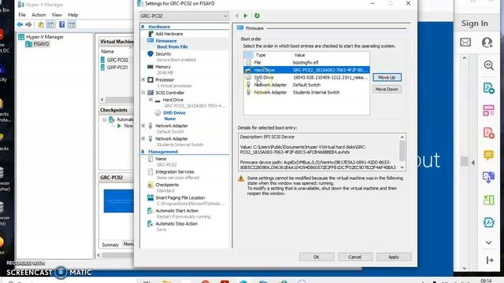Select Firmware in settings tree
The image size is (504, 283).
click(x=166, y=41)
